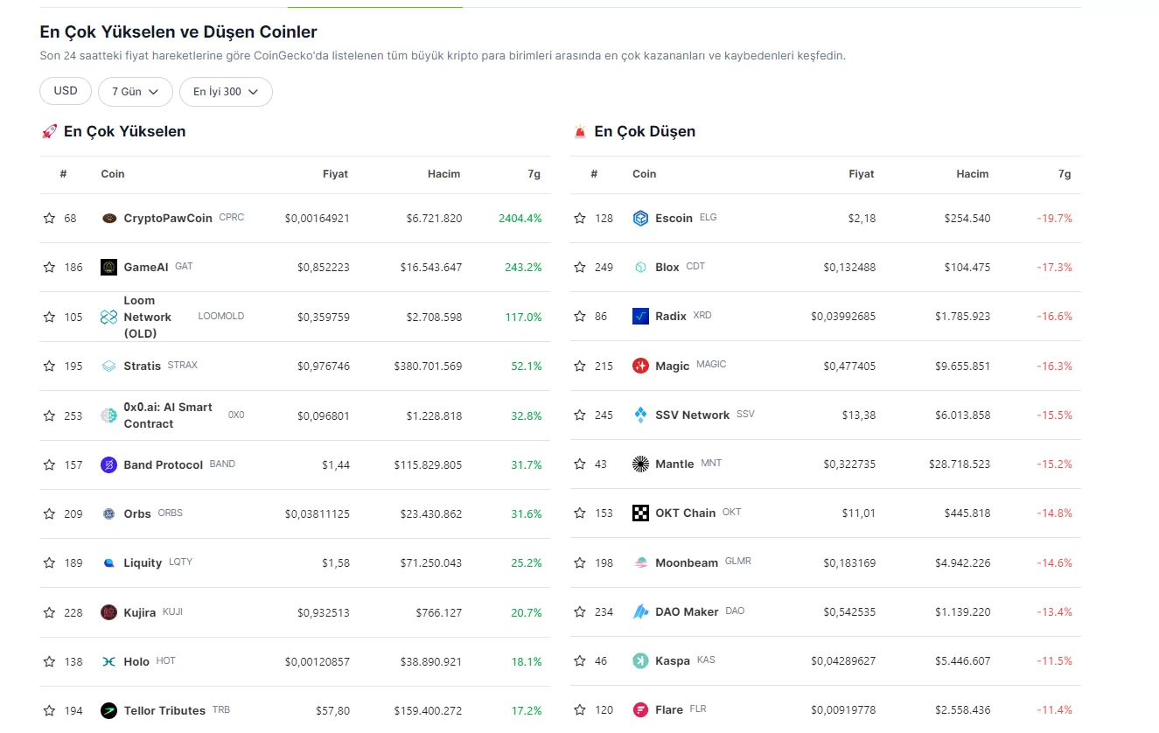Screen dimensions: 1159x733
Task: Click the Magic coin icon
Action: pyautogui.click(x=640, y=366)
